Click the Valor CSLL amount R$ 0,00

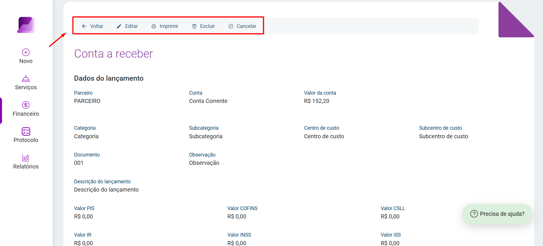[390, 216]
